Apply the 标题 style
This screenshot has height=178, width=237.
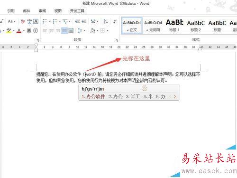point(217,26)
